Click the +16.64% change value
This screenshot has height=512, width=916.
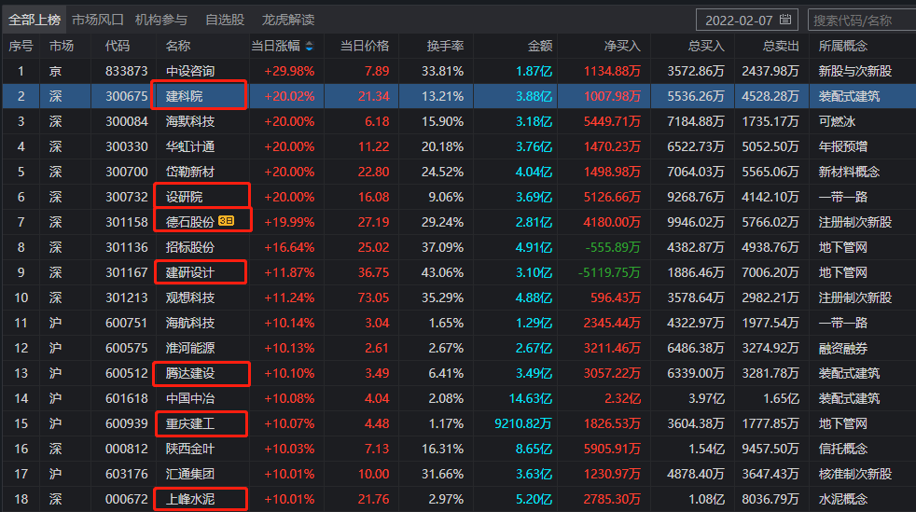click(x=289, y=247)
